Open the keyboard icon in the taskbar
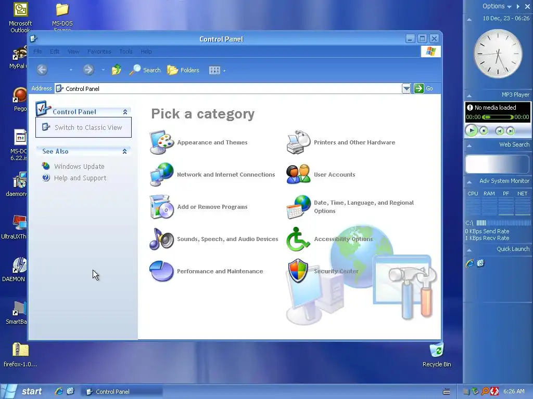The height and width of the screenshot is (399, 533). tap(447, 392)
